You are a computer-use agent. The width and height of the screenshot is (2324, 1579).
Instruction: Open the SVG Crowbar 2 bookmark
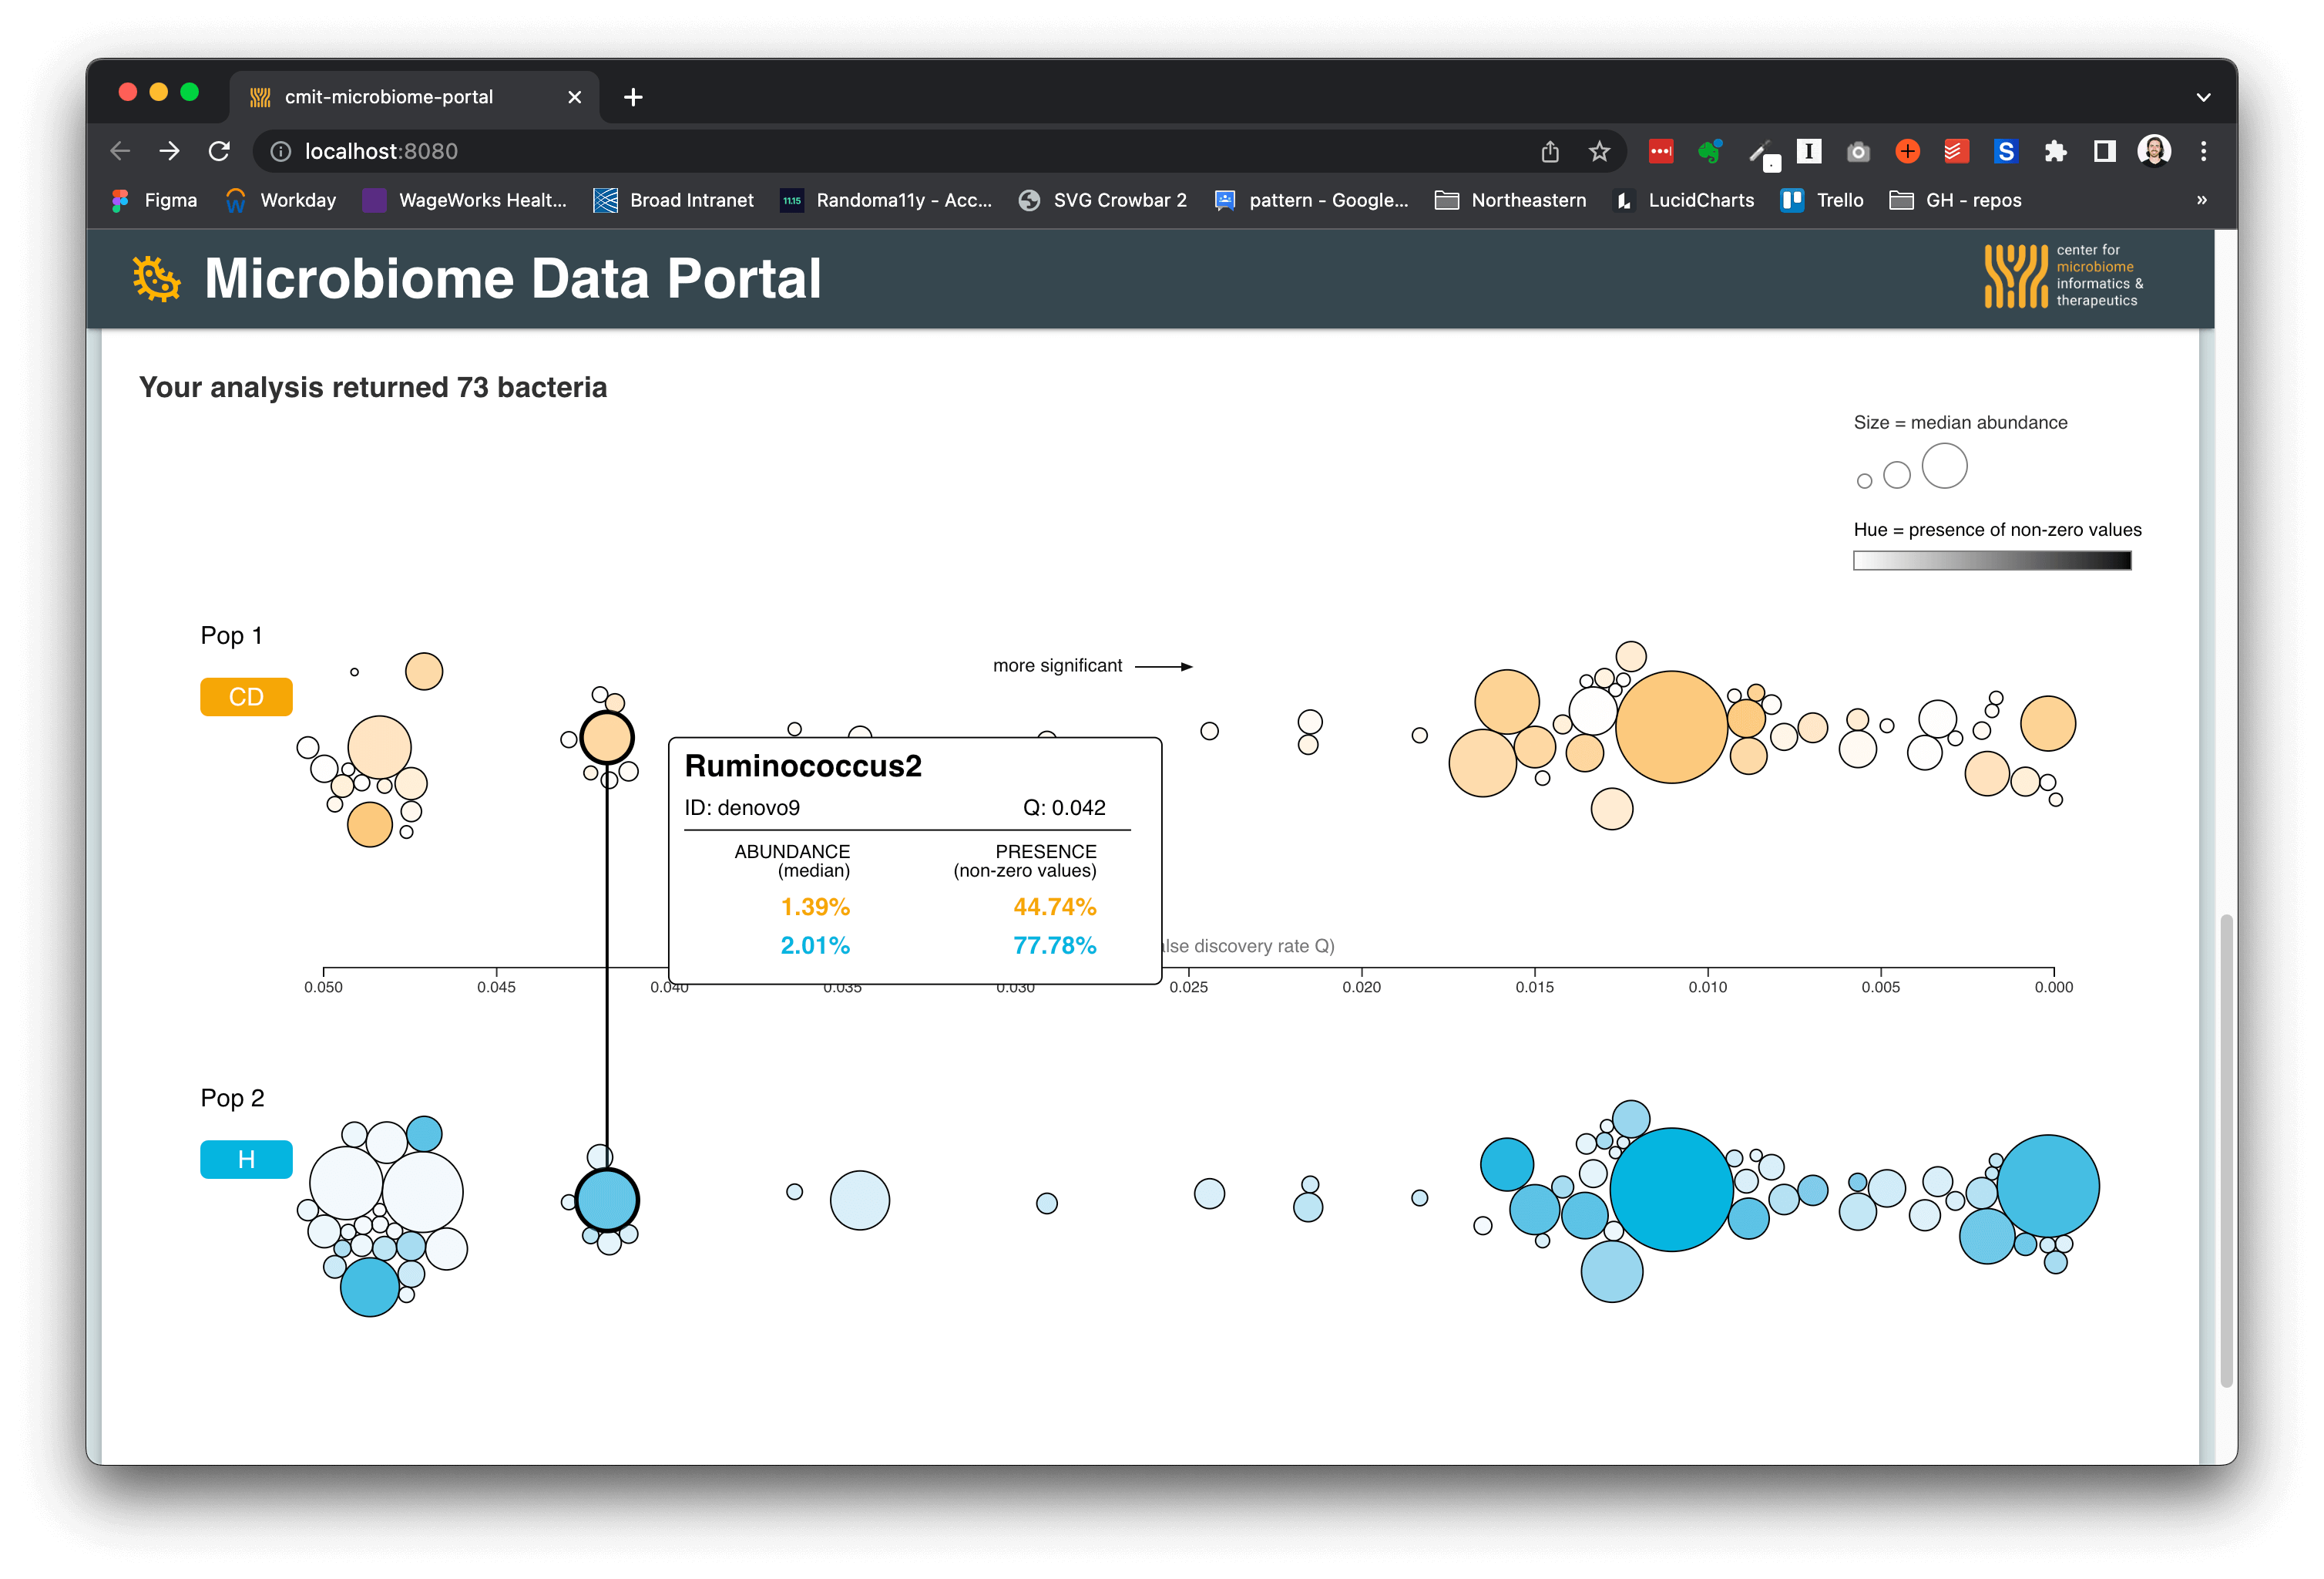coord(1103,200)
